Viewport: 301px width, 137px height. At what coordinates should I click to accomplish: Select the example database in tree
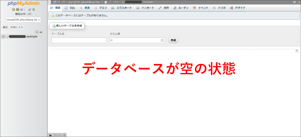point(23,37)
